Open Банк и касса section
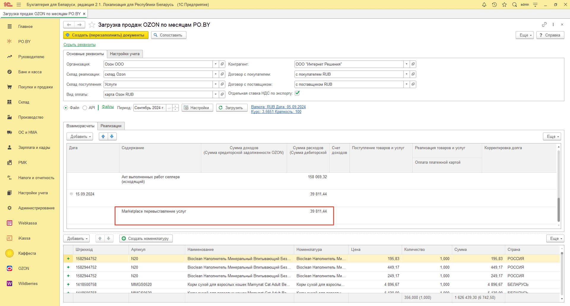The width and height of the screenshot is (570, 306). tap(30, 72)
